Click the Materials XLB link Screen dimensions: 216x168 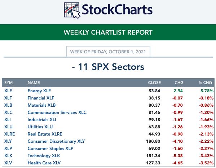coord(41,105)
